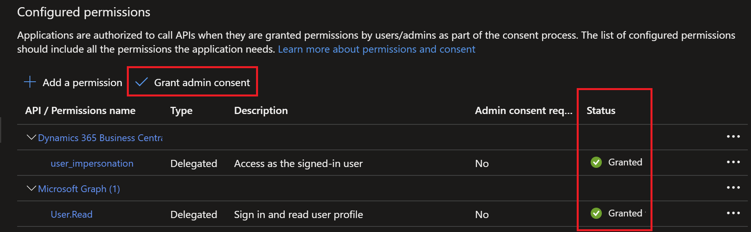751x232 pixels.
Task: Open ellipsis menu for User.Read row
Action: [733, 213]
